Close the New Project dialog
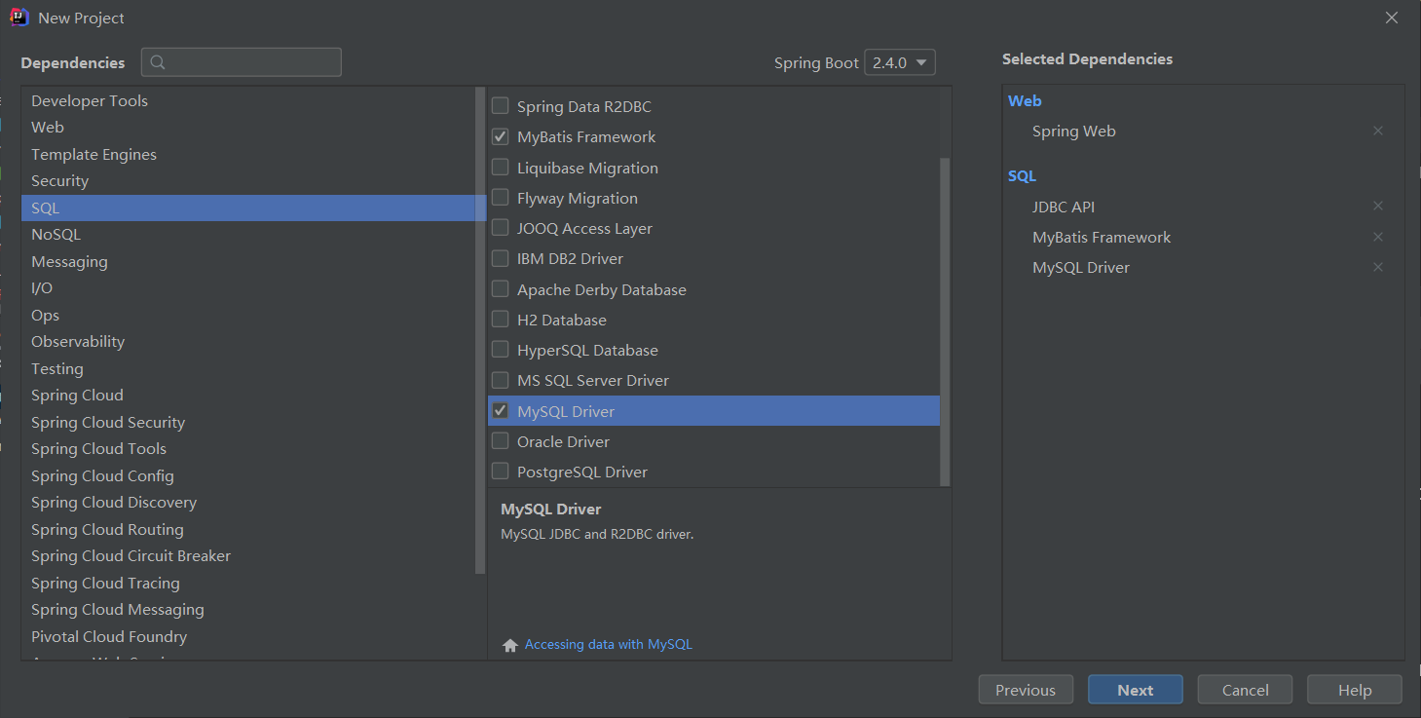Viewport: 1421px width, 718px height. click(x=1393, y=18)
